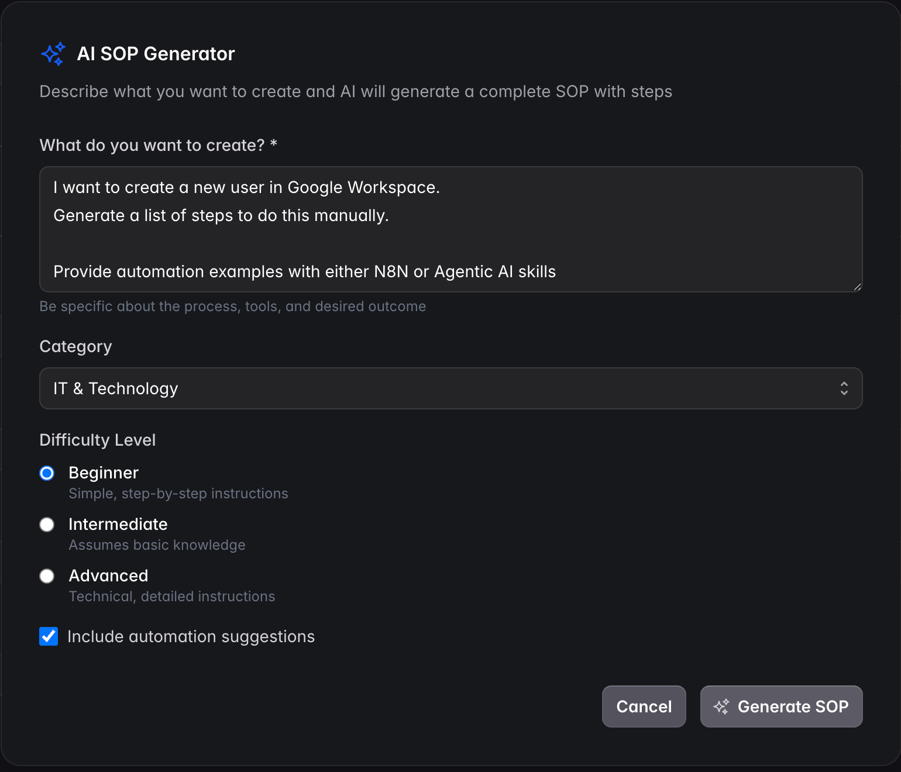Screen dimensions: 901x772
Task: Click the Category field label
Action: point(75,347)
